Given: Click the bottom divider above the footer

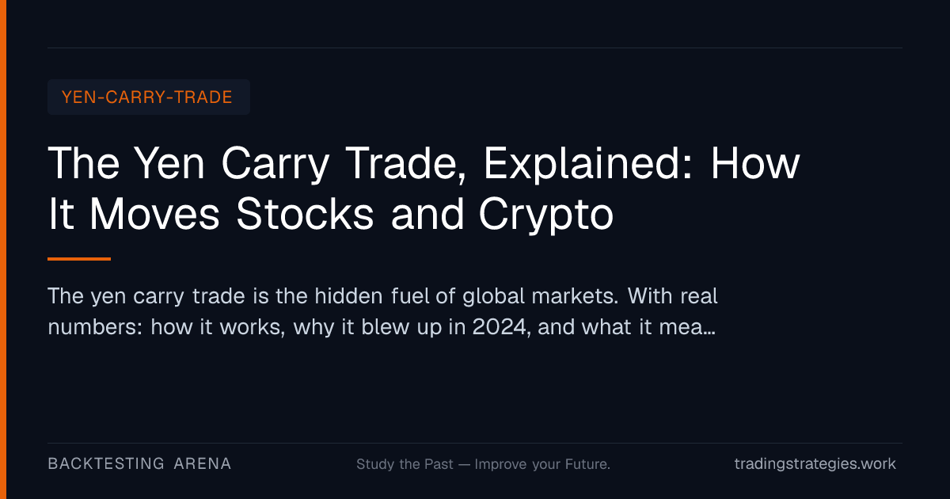Looking at the screenshot, I should 475,443.
